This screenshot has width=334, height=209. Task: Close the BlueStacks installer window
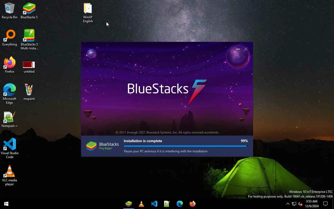point(246,49)
